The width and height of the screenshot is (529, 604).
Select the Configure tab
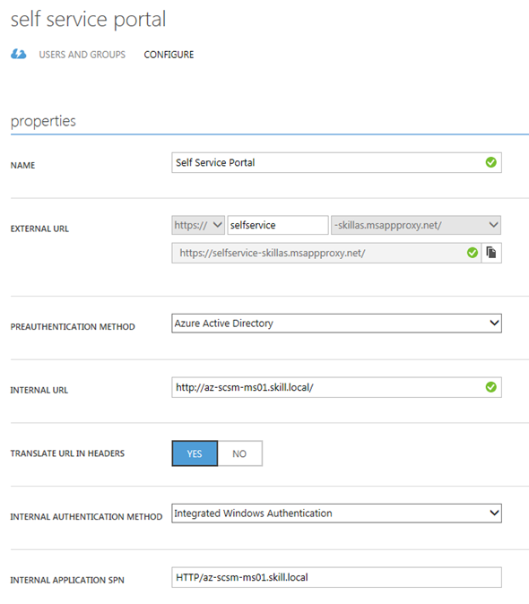(169, 55)
